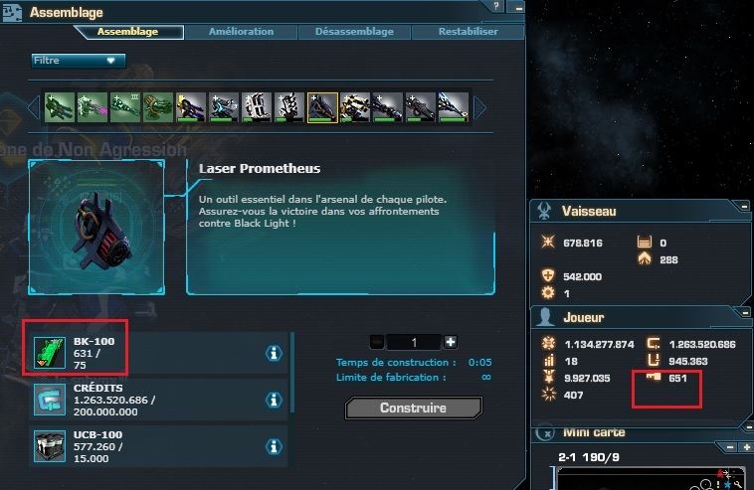Increase build quantity with plus button

point(451,342)
